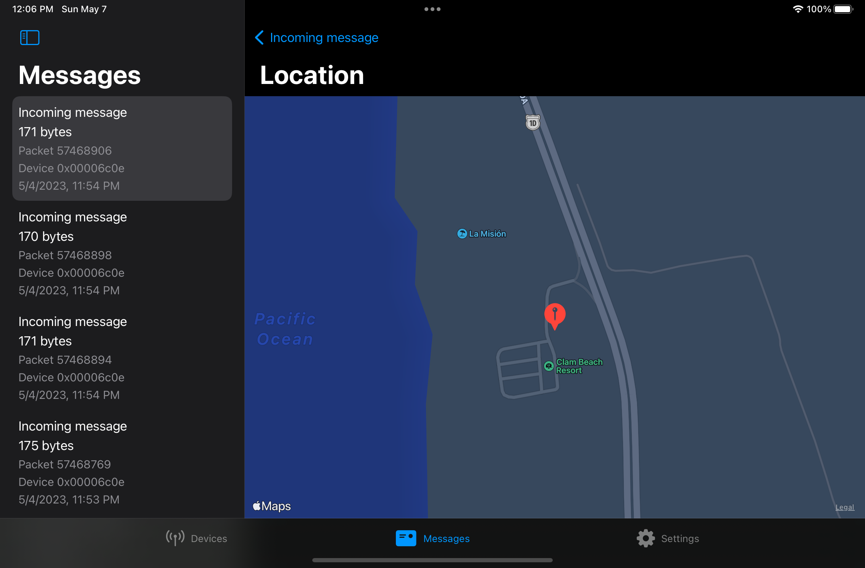Screen dimensions: 865x568
Task: Switch to the Messages tab
Action: (x=433, y=538)
